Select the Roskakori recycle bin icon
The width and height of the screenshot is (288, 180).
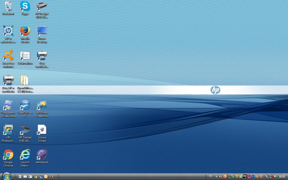(8, 8)
